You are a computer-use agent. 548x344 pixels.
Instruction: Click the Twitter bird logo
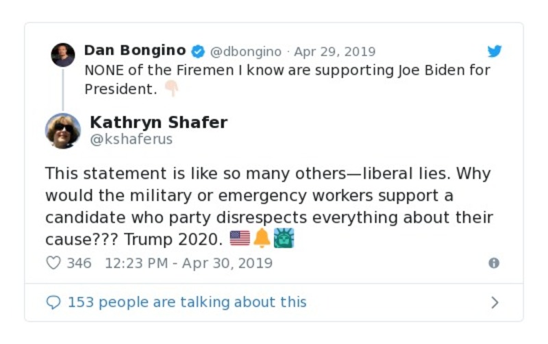click(x=495, y=51)
